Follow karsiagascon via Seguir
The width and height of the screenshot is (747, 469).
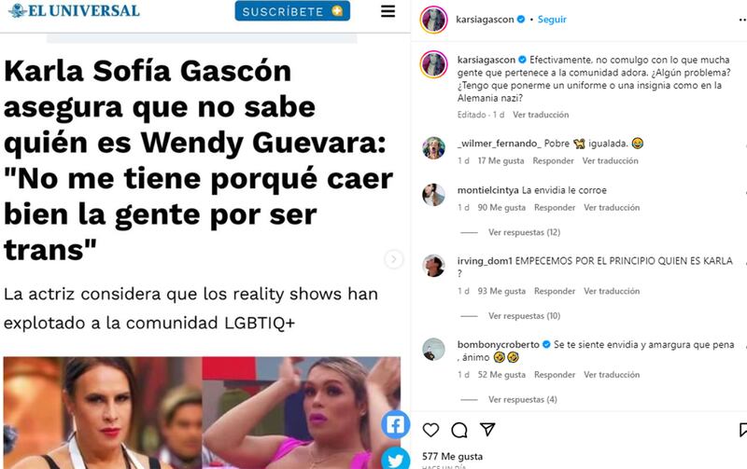pyautogui.click(x=552, y=20)
